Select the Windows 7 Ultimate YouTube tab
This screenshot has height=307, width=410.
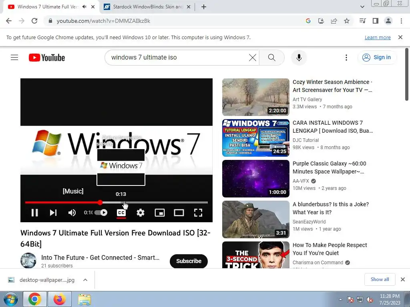(48, 7)
